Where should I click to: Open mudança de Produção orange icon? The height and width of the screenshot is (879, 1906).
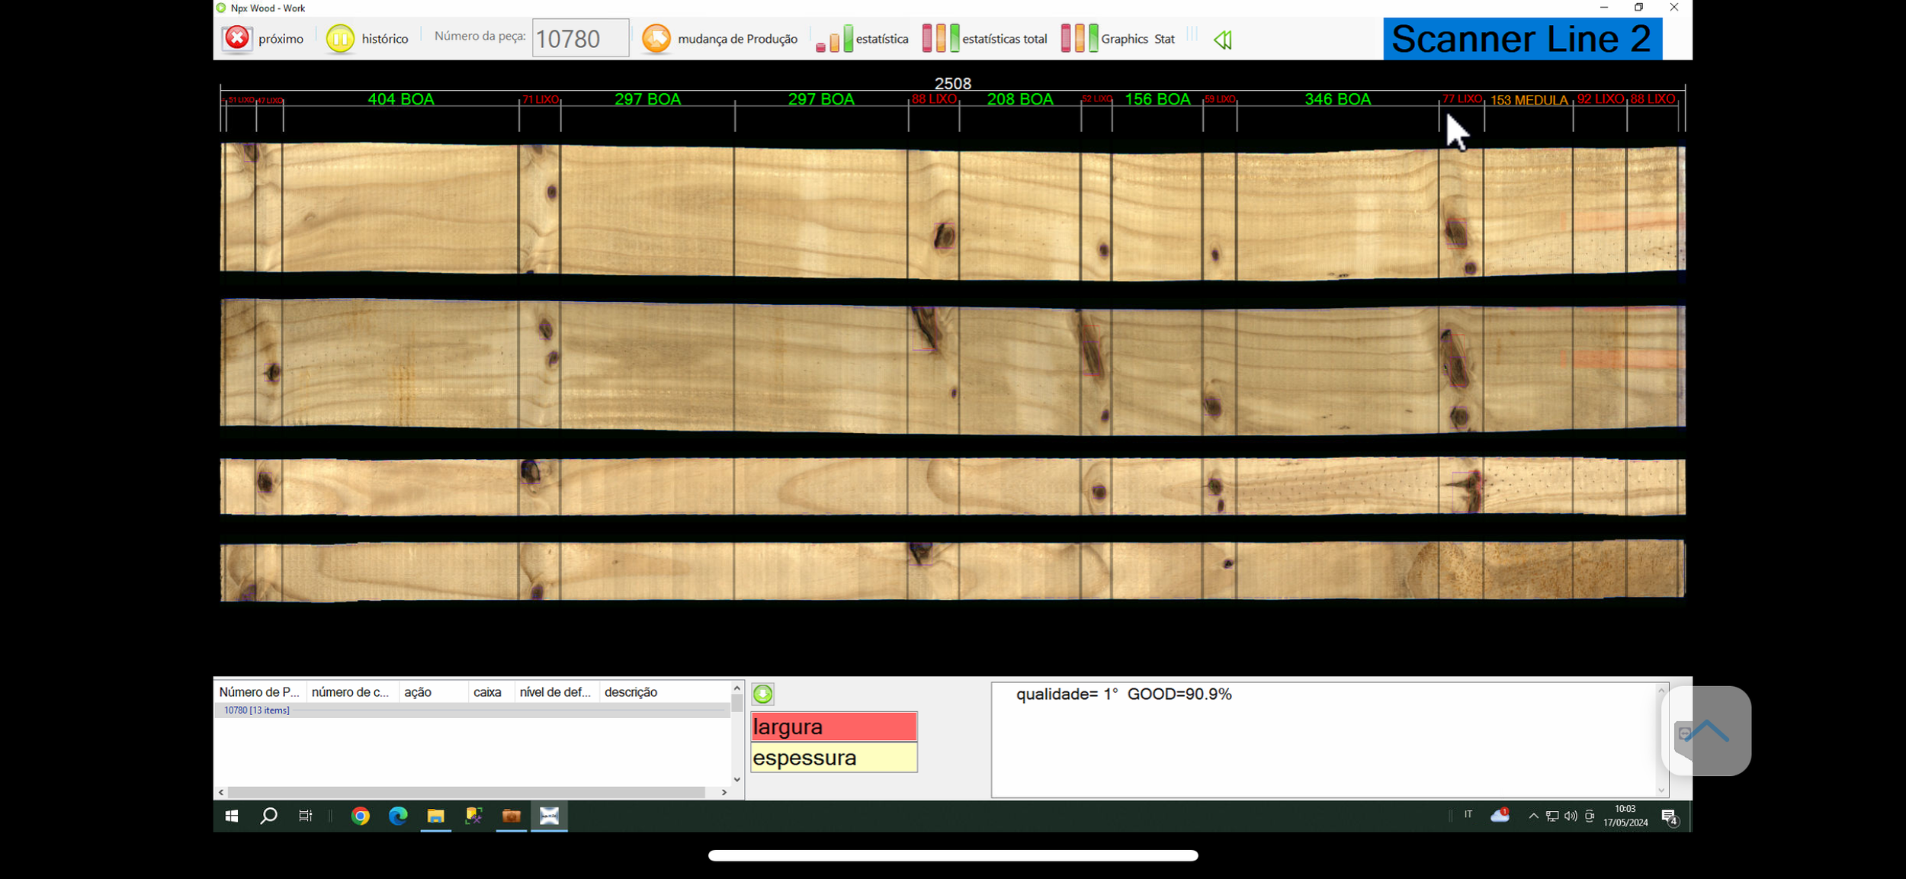[x=656, y=38]
